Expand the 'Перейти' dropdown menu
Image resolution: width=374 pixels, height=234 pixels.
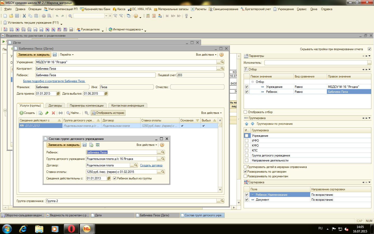[x=66, y=55]
